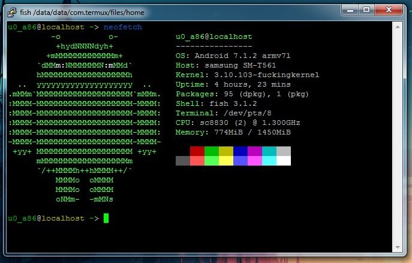Click the vertical scrollbar track
This screenshot has width=412, height=263.
pos(398,137)
